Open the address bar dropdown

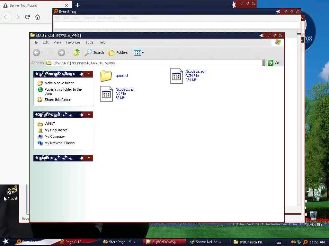pos(264,63)
